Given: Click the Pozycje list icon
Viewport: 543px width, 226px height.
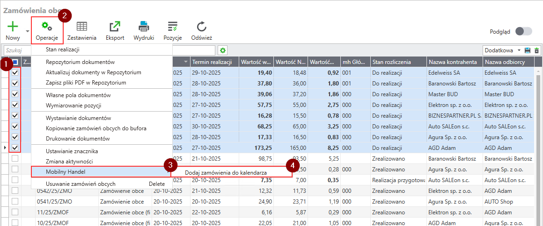Looking at the screenshot, I should pos(173,27).
